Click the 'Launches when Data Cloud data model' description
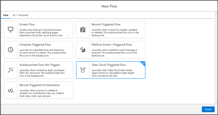218x115 pixels. [x=113, y=73]
